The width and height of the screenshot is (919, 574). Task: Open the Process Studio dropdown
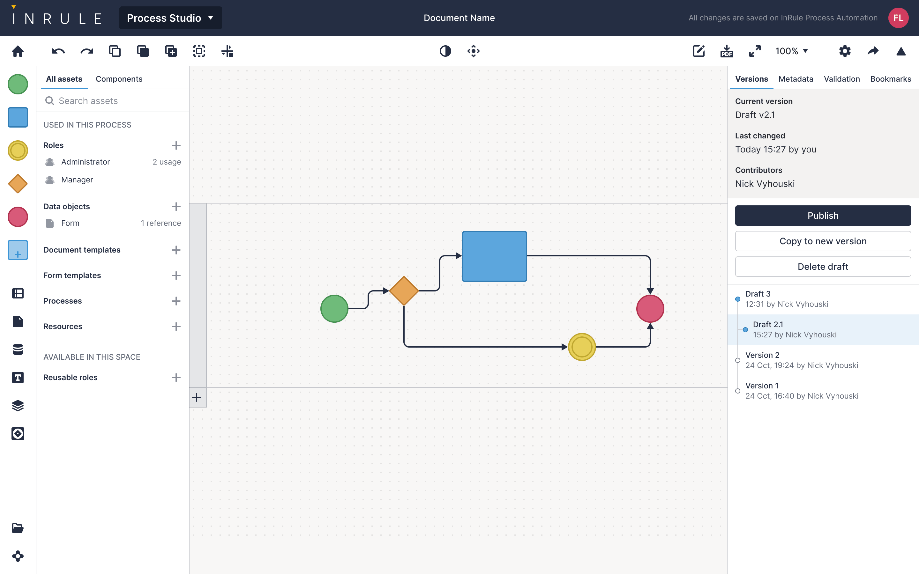[x=170, y=18]
